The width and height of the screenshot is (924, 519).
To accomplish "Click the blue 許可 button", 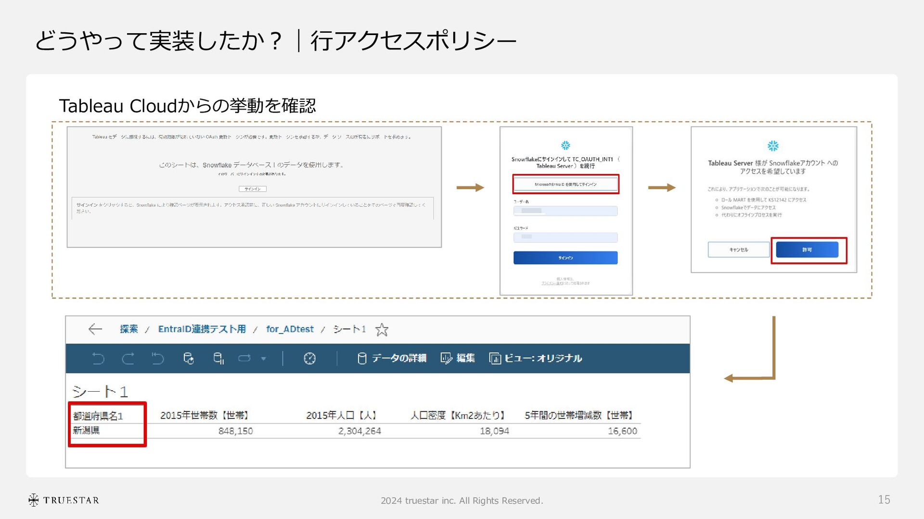I will click(x=807, y=249).
